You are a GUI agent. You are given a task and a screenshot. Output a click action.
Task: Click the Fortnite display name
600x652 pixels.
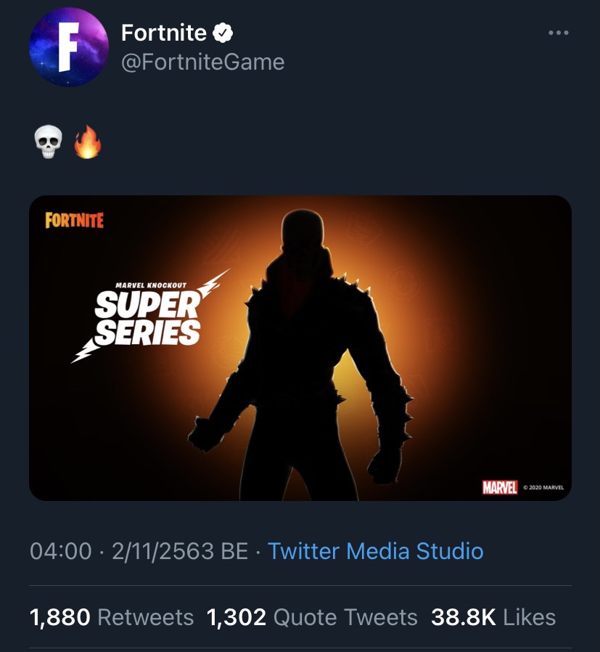click(x=164, y=33)
